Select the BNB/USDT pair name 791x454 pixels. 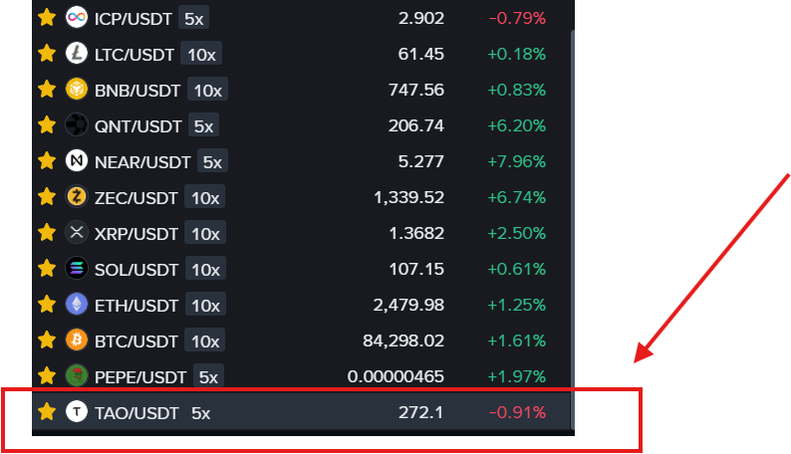click(137, 91)
